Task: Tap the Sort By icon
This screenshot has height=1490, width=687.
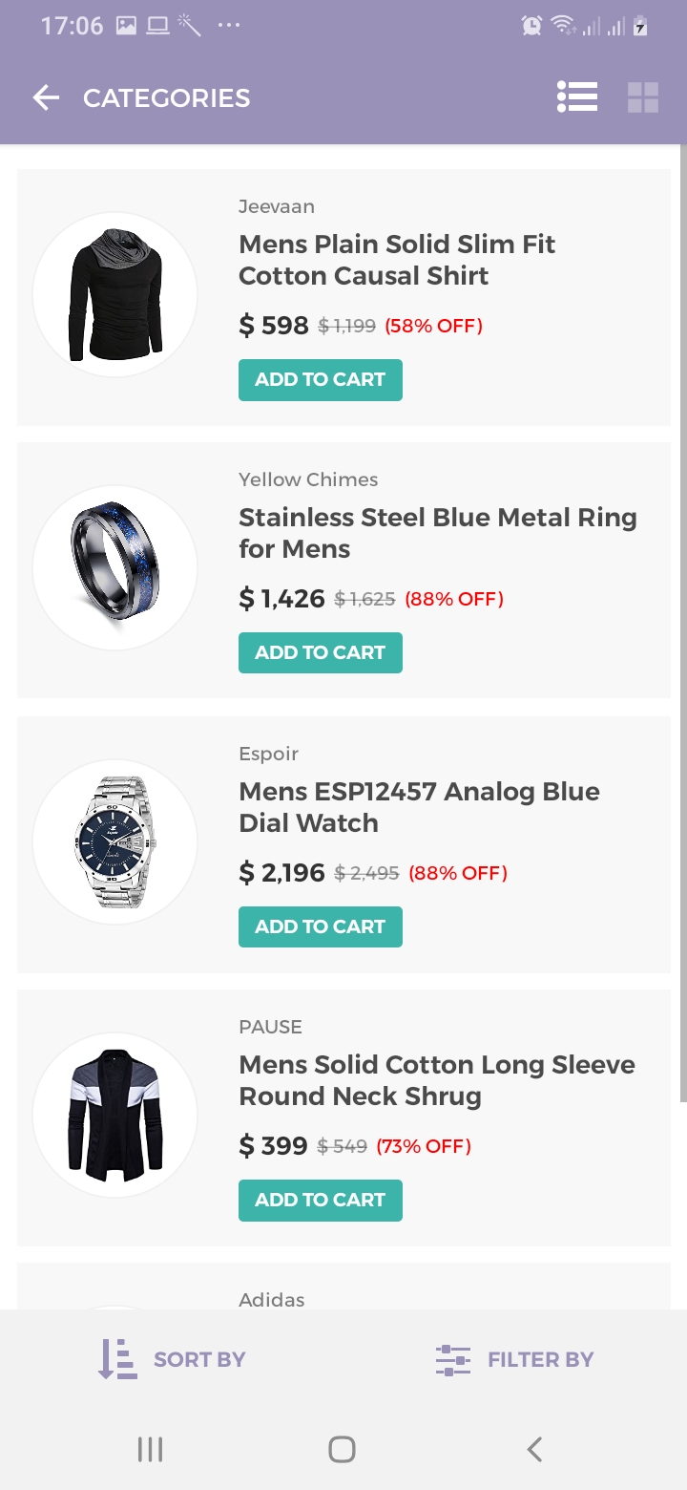Action: click(x=118, y=1359)
